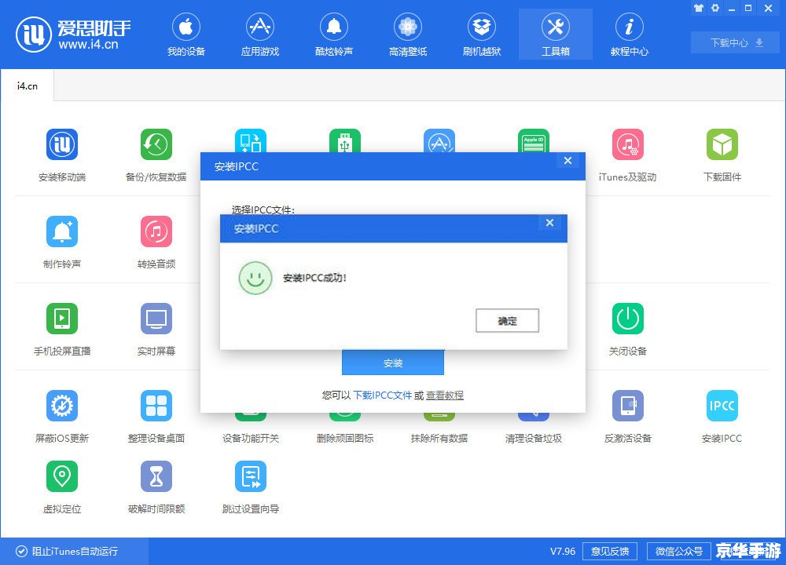This screenshot has height=565, width=786.
Task: Open the 下载中心 download button
Action: 736,42
